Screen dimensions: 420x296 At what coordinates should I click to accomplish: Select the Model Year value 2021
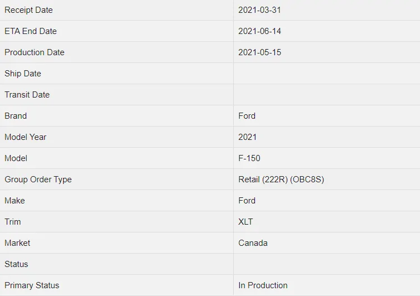click(247, 137)
